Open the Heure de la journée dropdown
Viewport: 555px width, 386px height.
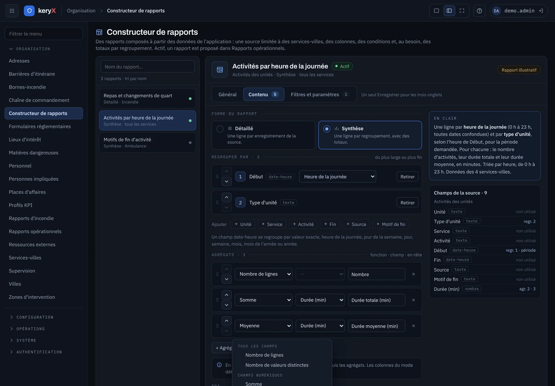(338, 176)
